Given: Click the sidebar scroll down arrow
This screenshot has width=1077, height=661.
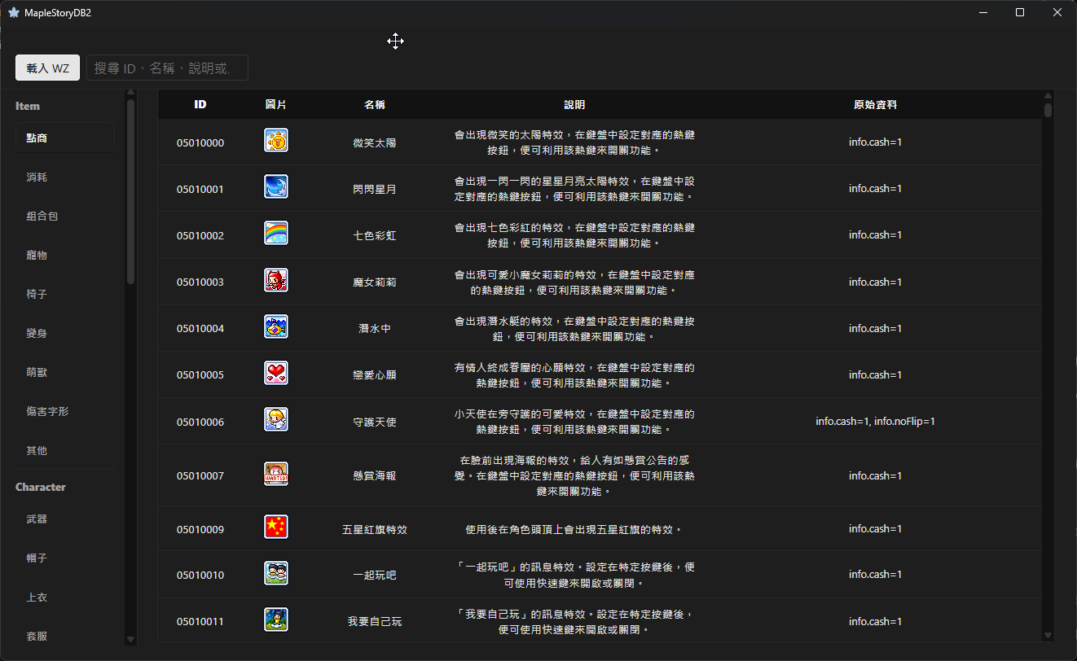Looking at the screenshot, I should pos(130,640).
